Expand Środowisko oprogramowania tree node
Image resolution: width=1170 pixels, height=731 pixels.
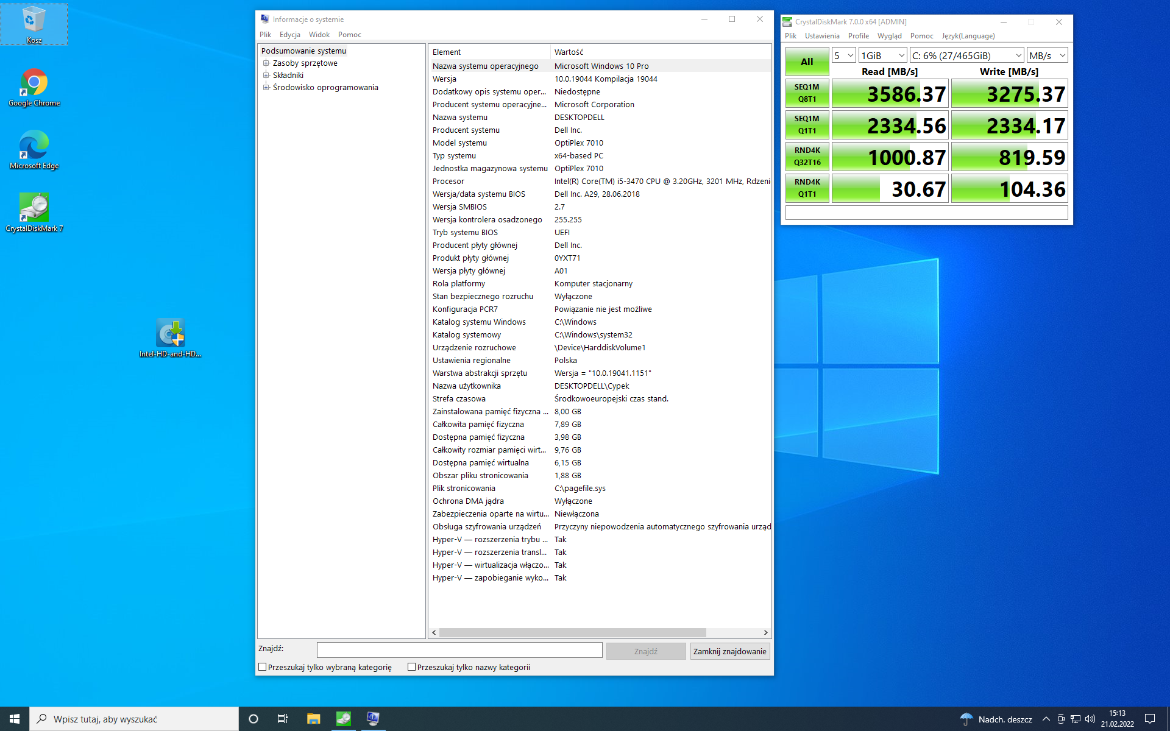tap(266, 88)
